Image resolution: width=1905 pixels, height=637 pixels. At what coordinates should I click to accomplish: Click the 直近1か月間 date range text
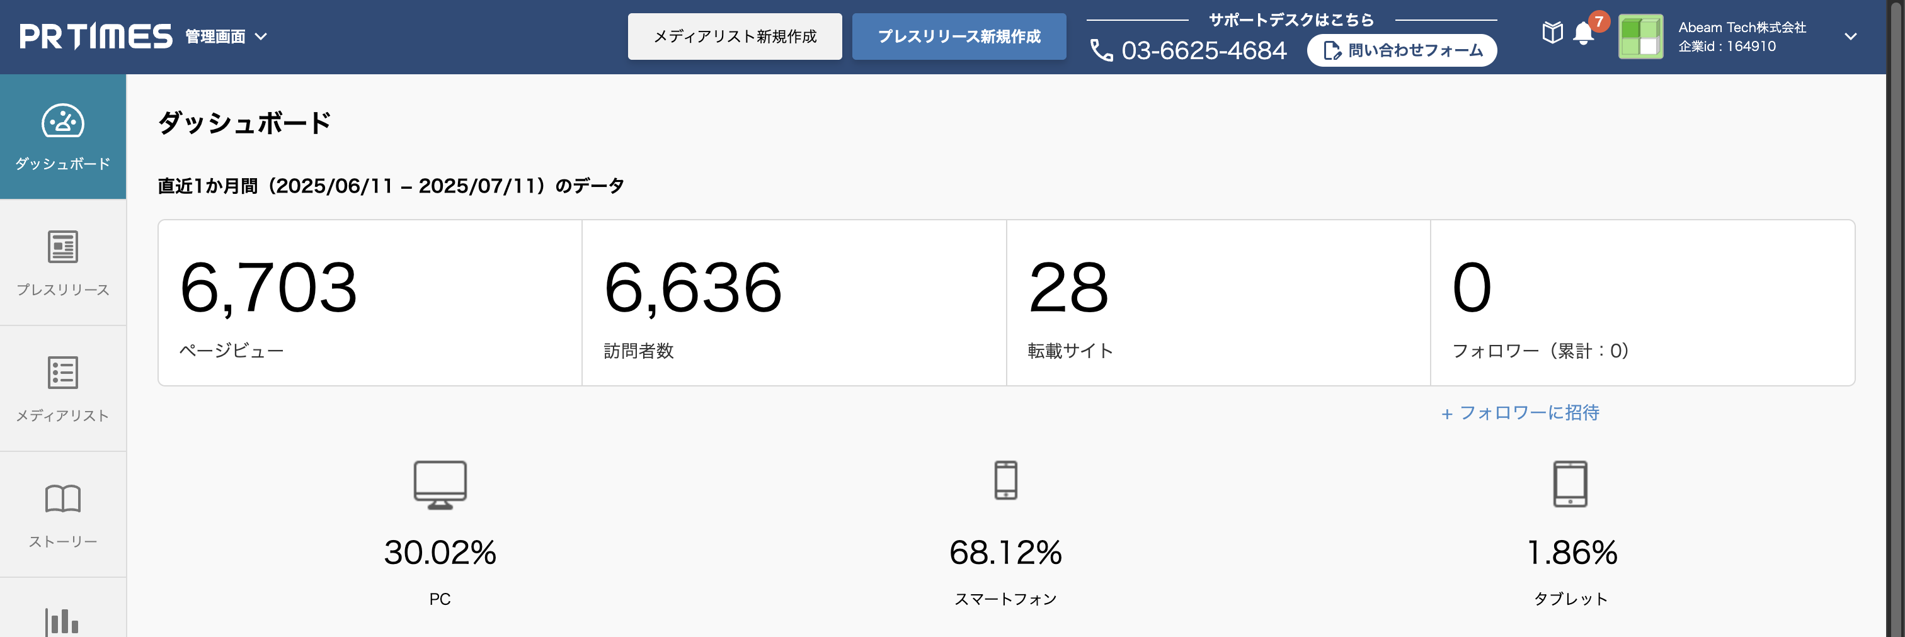point(391,186)
